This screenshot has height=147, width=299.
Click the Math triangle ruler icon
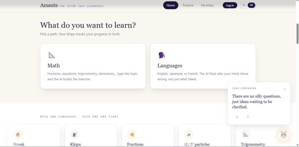point(52,55)
